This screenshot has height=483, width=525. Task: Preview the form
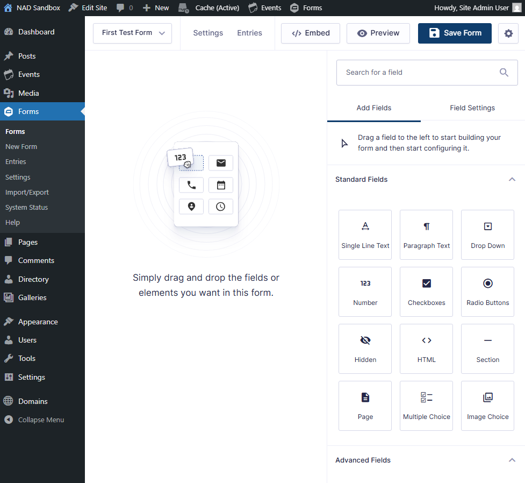pyautogui.click(x=378, y=33)
